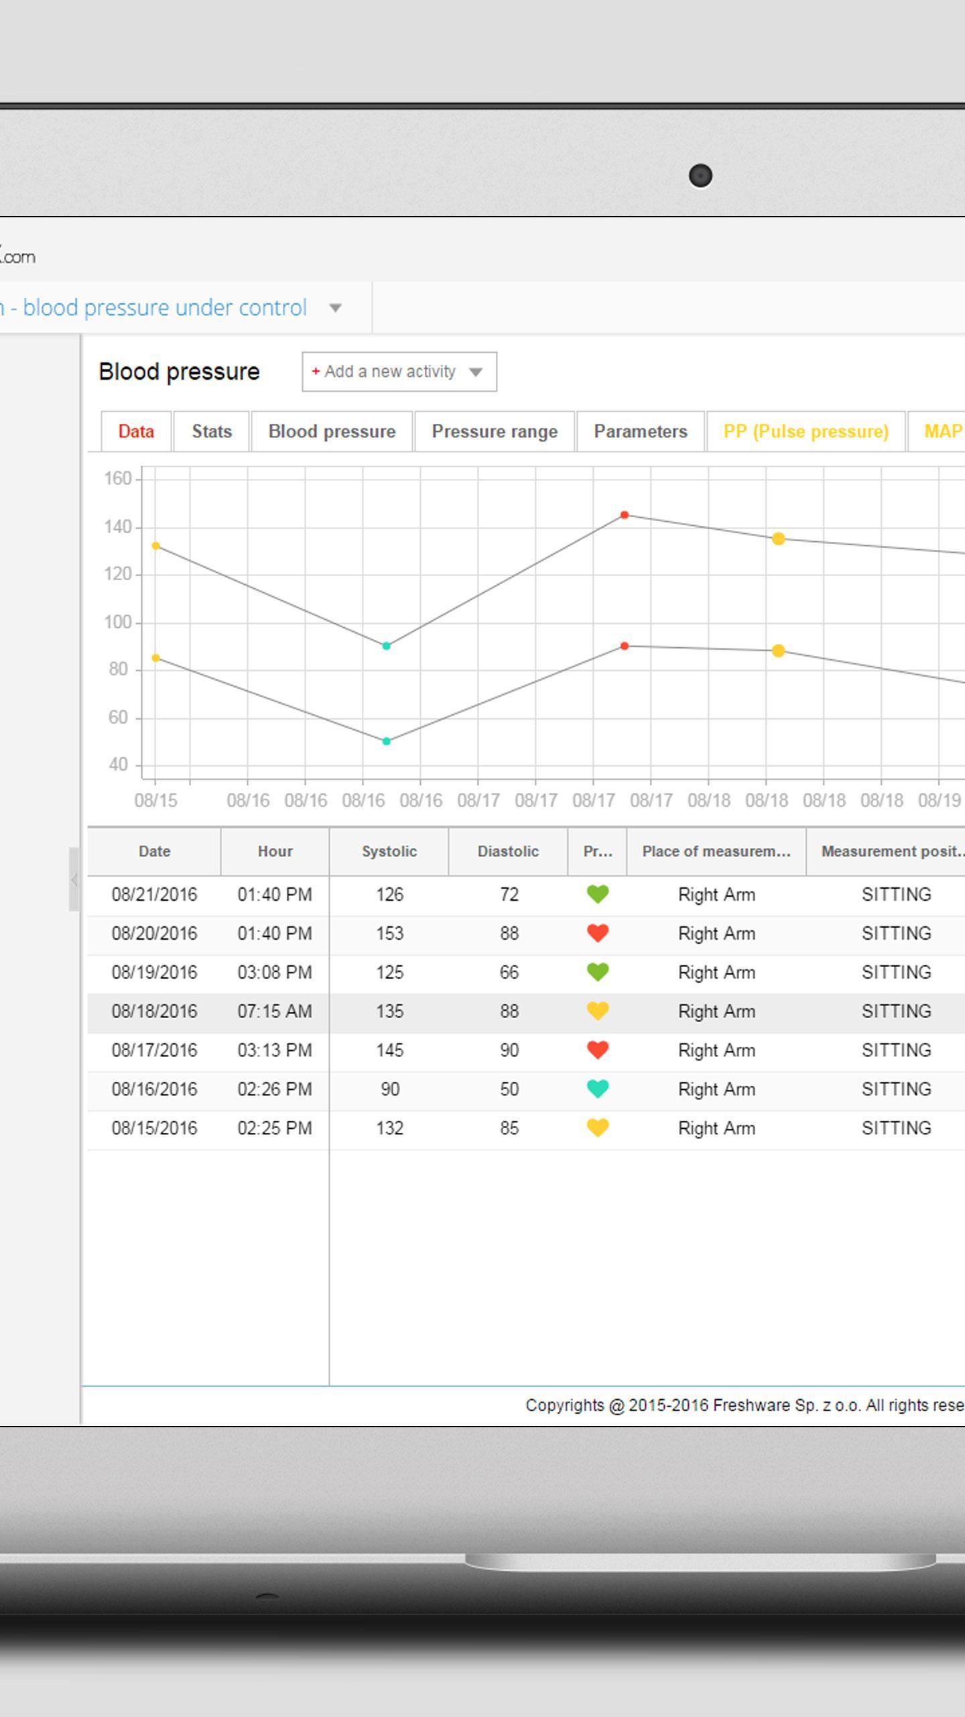Click the hour cell 02:26 PM
The image size is (965, 1717).
275,1089
